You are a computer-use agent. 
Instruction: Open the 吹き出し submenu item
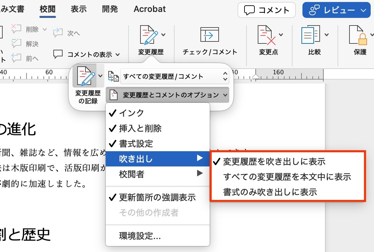click(x=157, y=159)
